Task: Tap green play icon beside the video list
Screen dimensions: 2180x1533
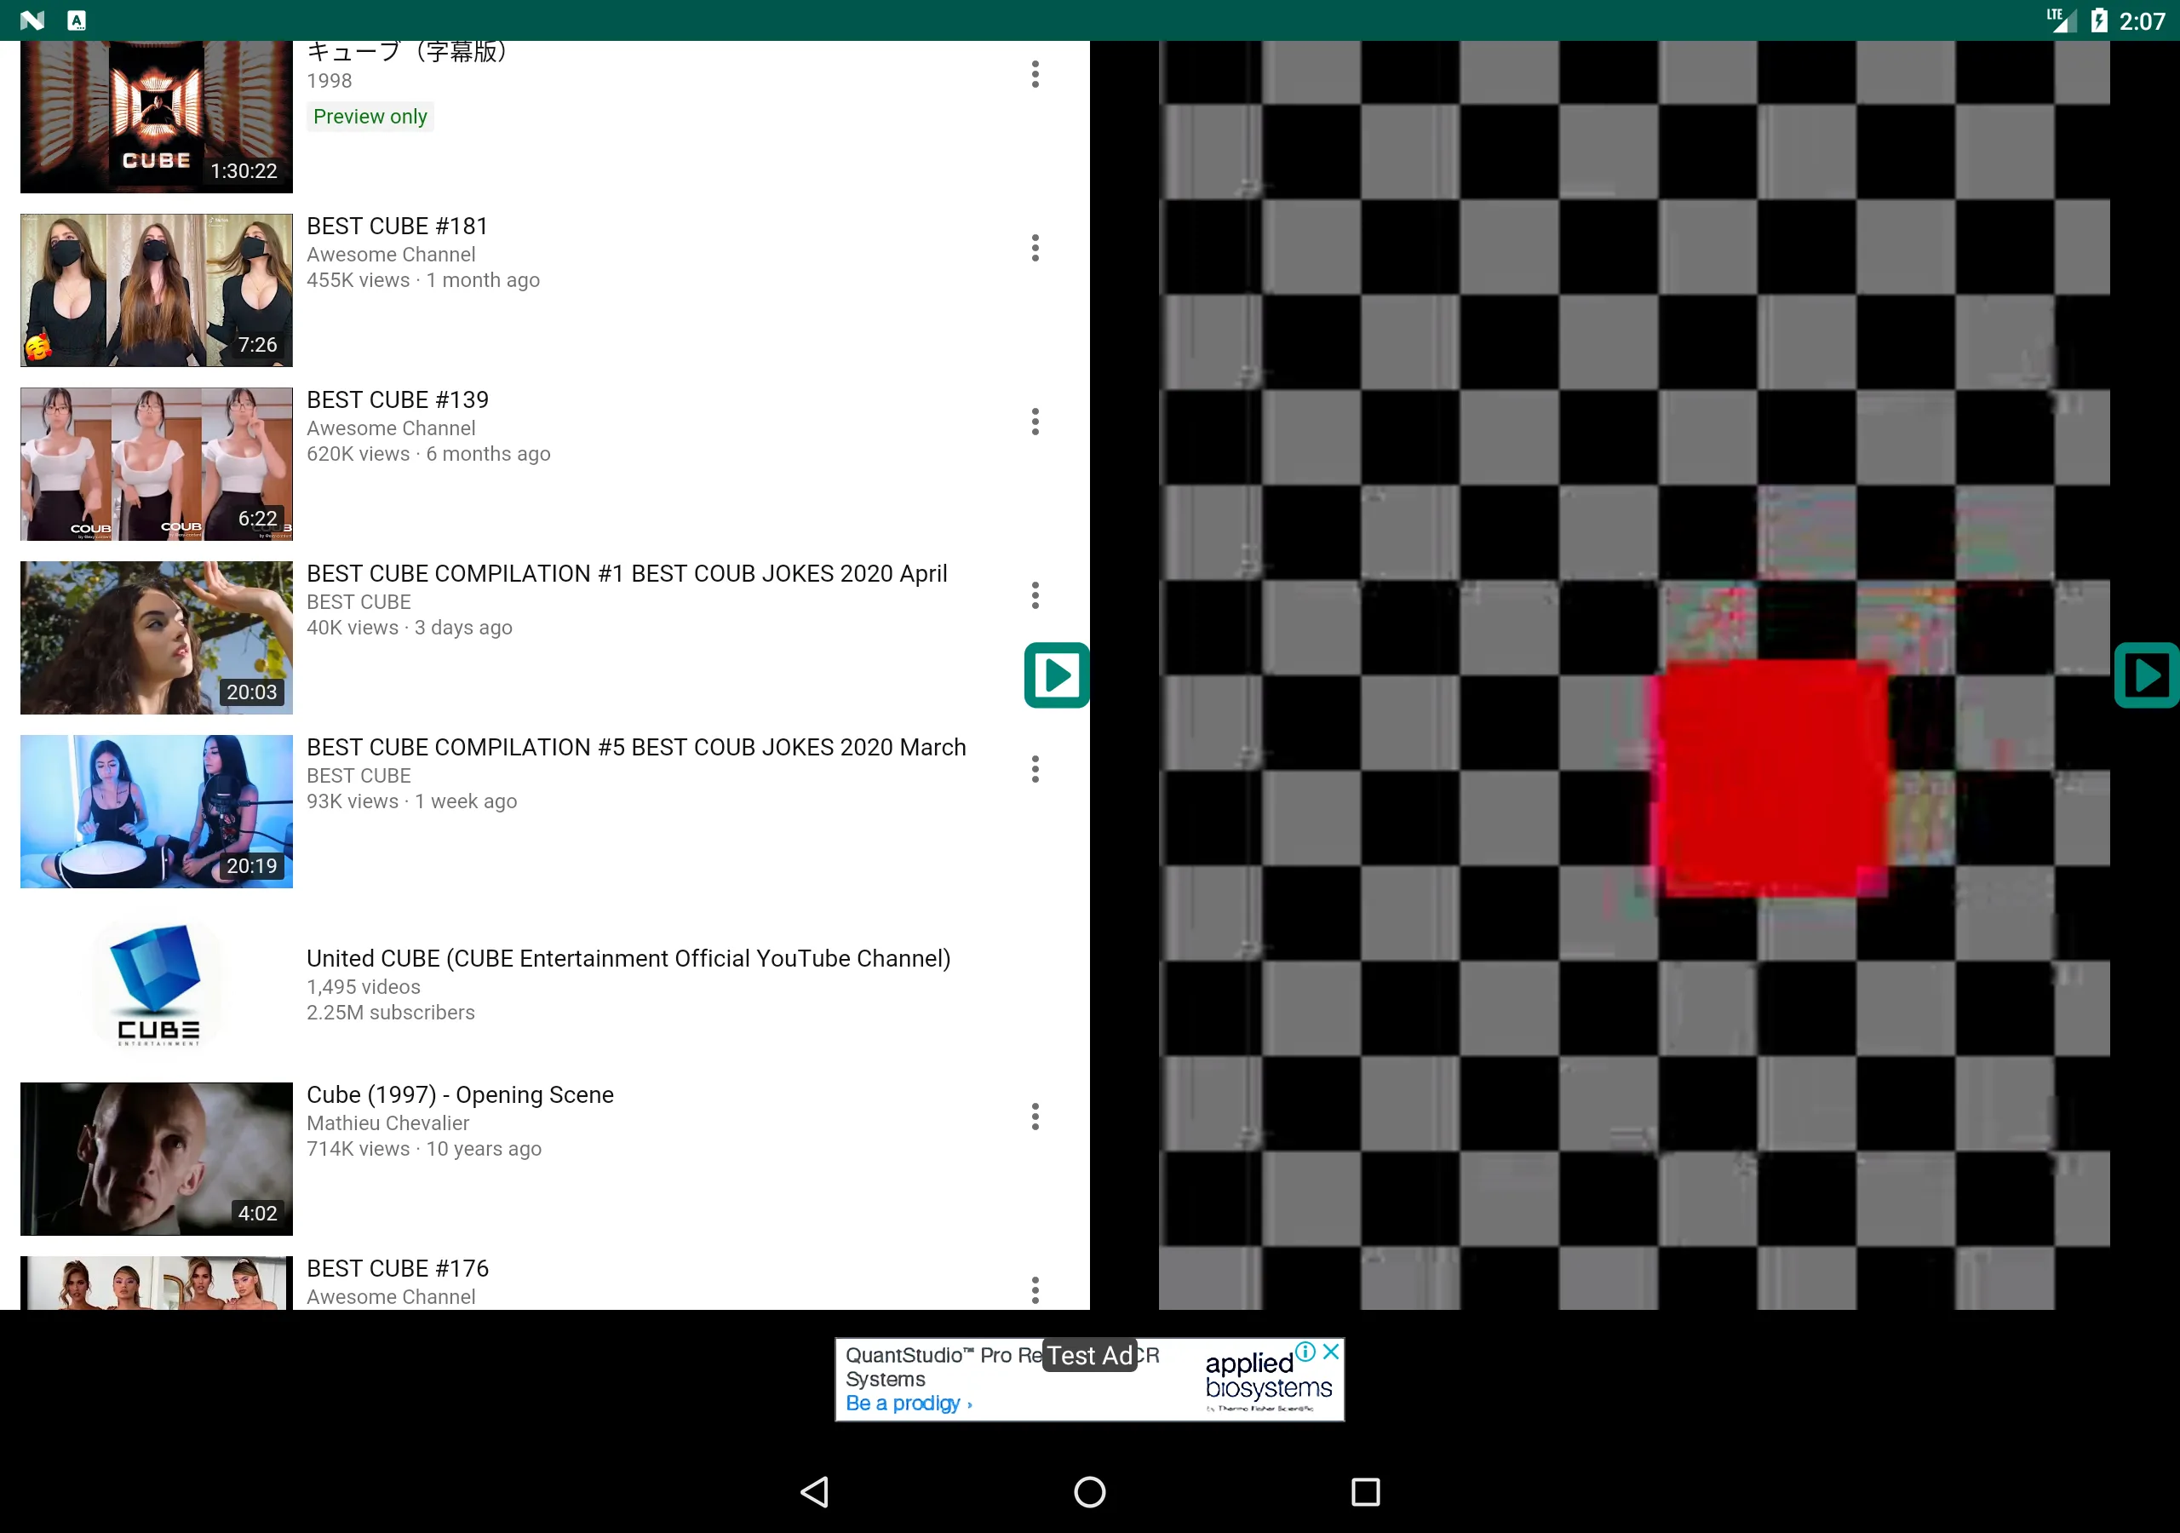Action: pyautogui.click(x=1057, y=675)
